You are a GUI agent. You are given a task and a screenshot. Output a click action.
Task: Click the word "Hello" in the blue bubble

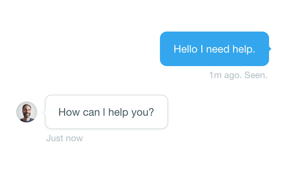coord(186,49)
